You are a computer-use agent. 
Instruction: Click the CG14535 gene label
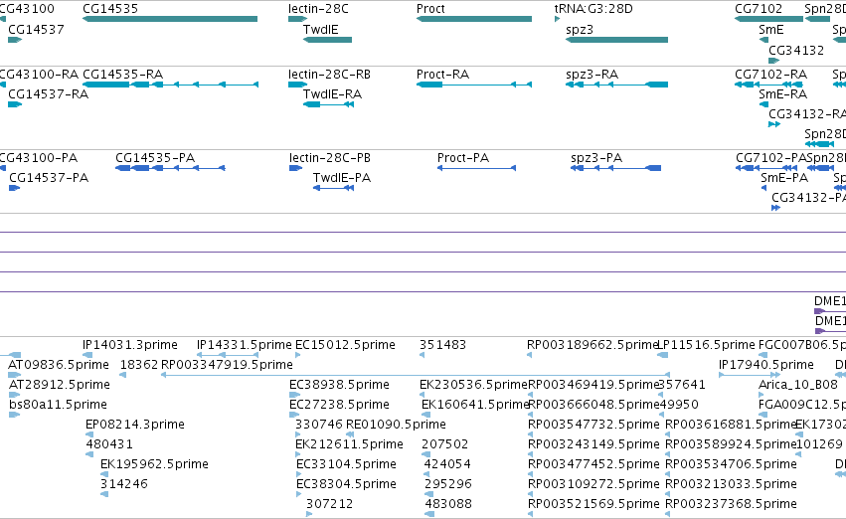click(x=110, y=9)
